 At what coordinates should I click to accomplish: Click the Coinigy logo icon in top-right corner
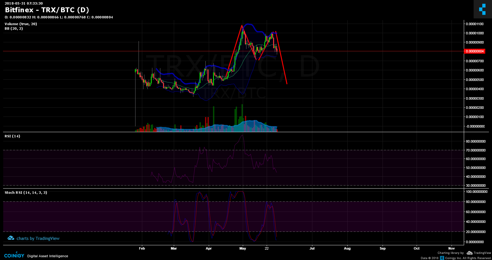[482, 9]
